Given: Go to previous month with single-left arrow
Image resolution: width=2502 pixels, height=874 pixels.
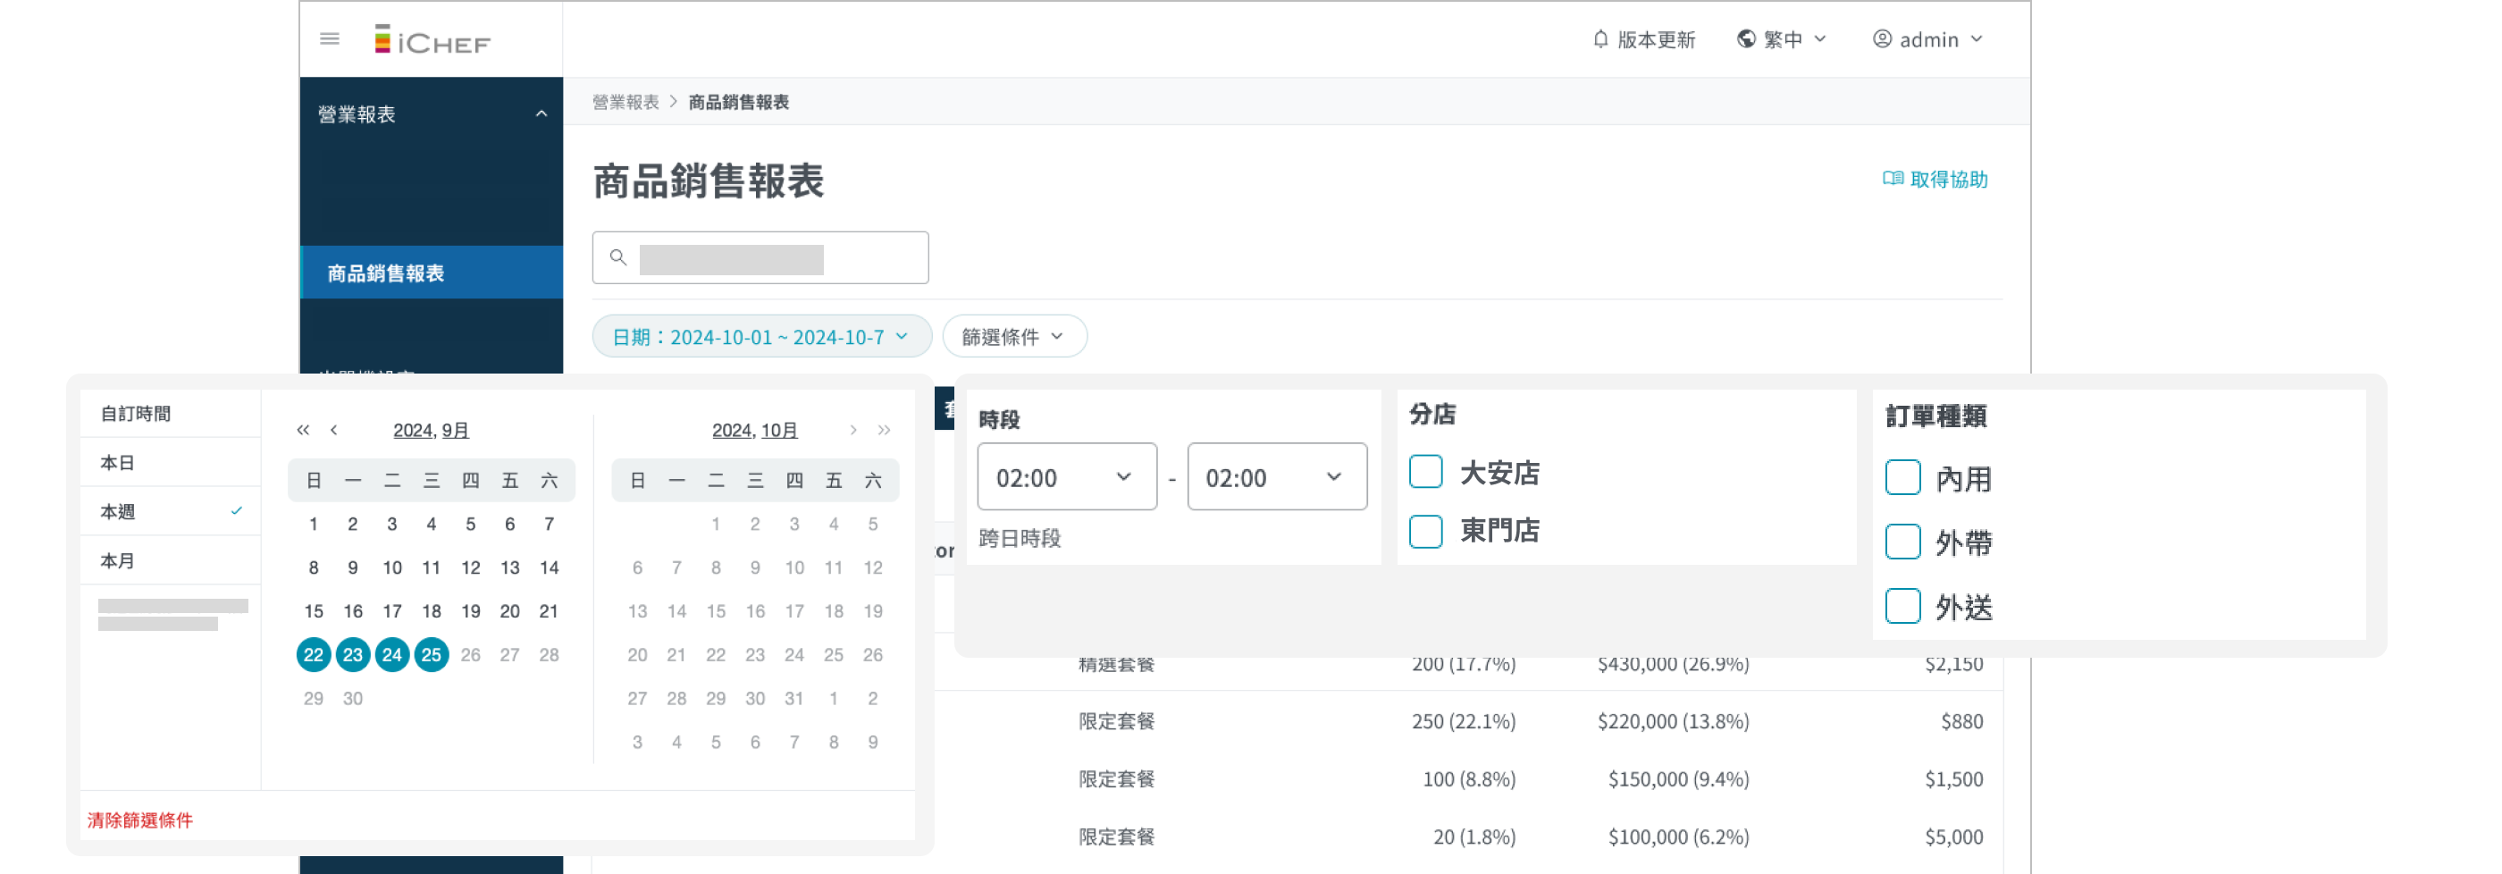Looking at the screenshot, I should (x=334, y=429).
